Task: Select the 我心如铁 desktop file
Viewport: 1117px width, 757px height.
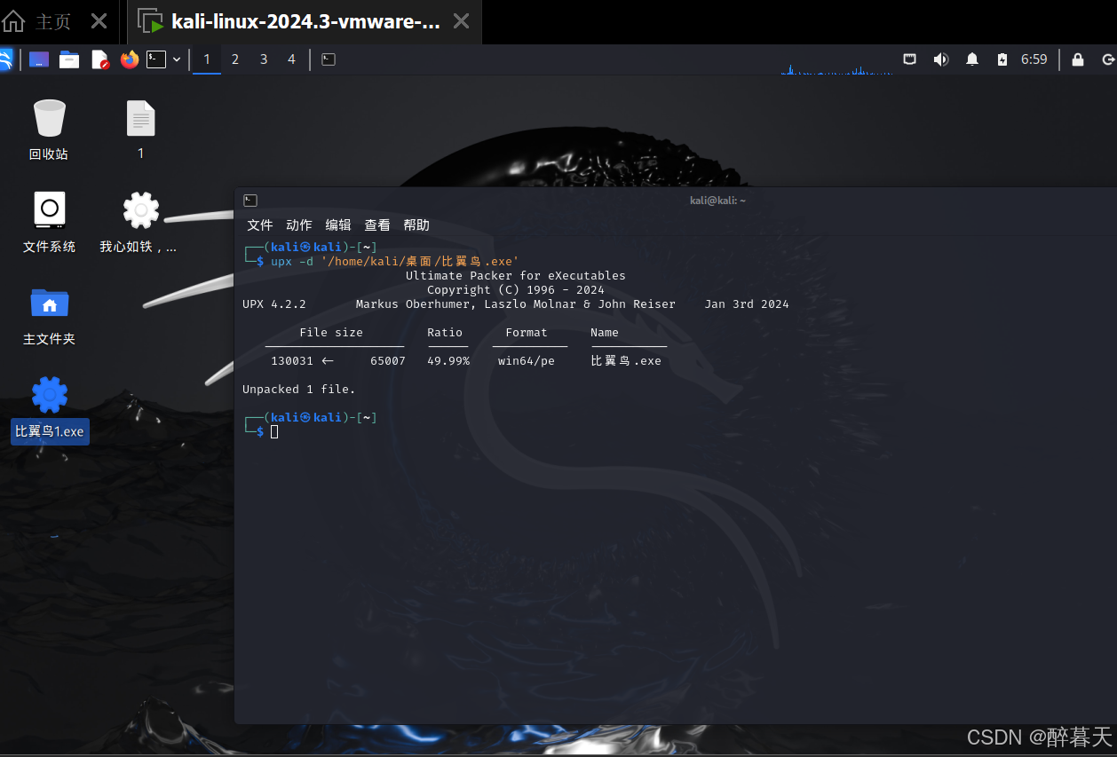Action: [x=139, y=222]
